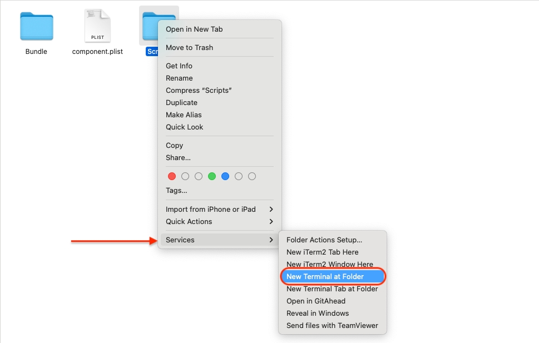539x343 pixels.
Task: Select the Bundle folder icon
Action: coord(37,27)
